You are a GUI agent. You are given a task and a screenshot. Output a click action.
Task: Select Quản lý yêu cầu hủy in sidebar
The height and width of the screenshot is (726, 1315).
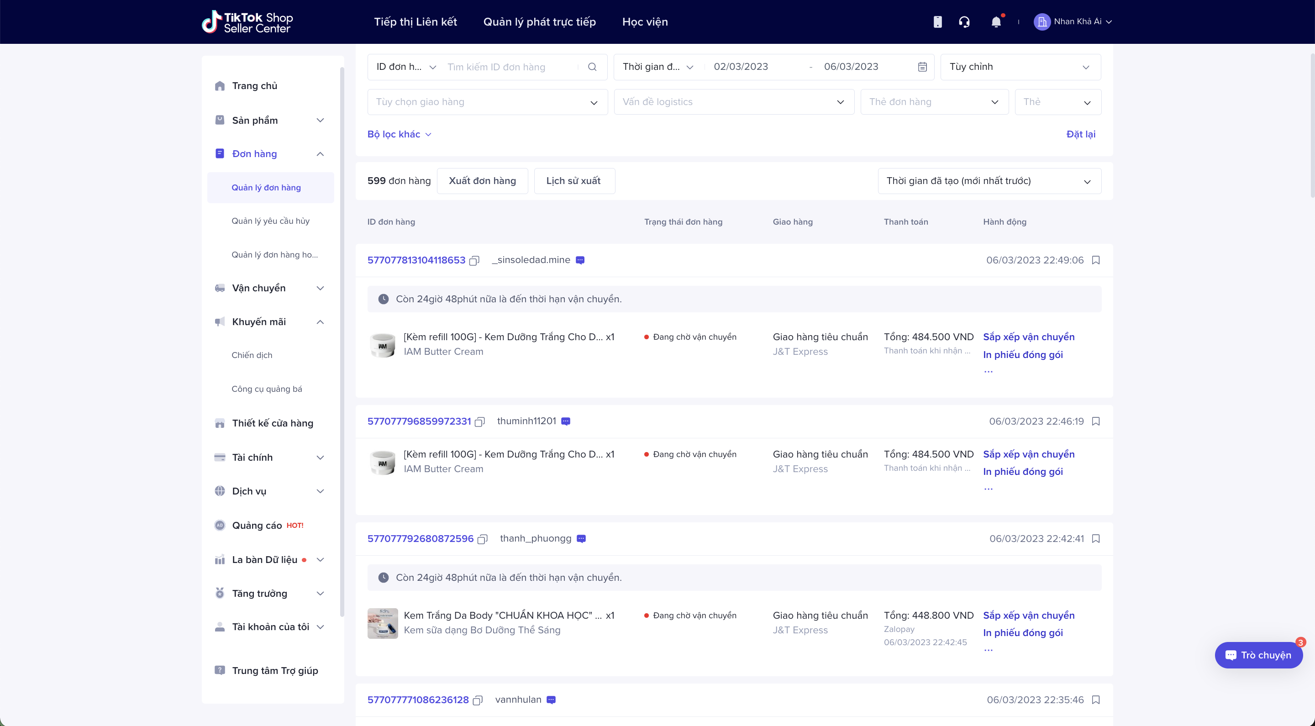[x=270, y=221]
